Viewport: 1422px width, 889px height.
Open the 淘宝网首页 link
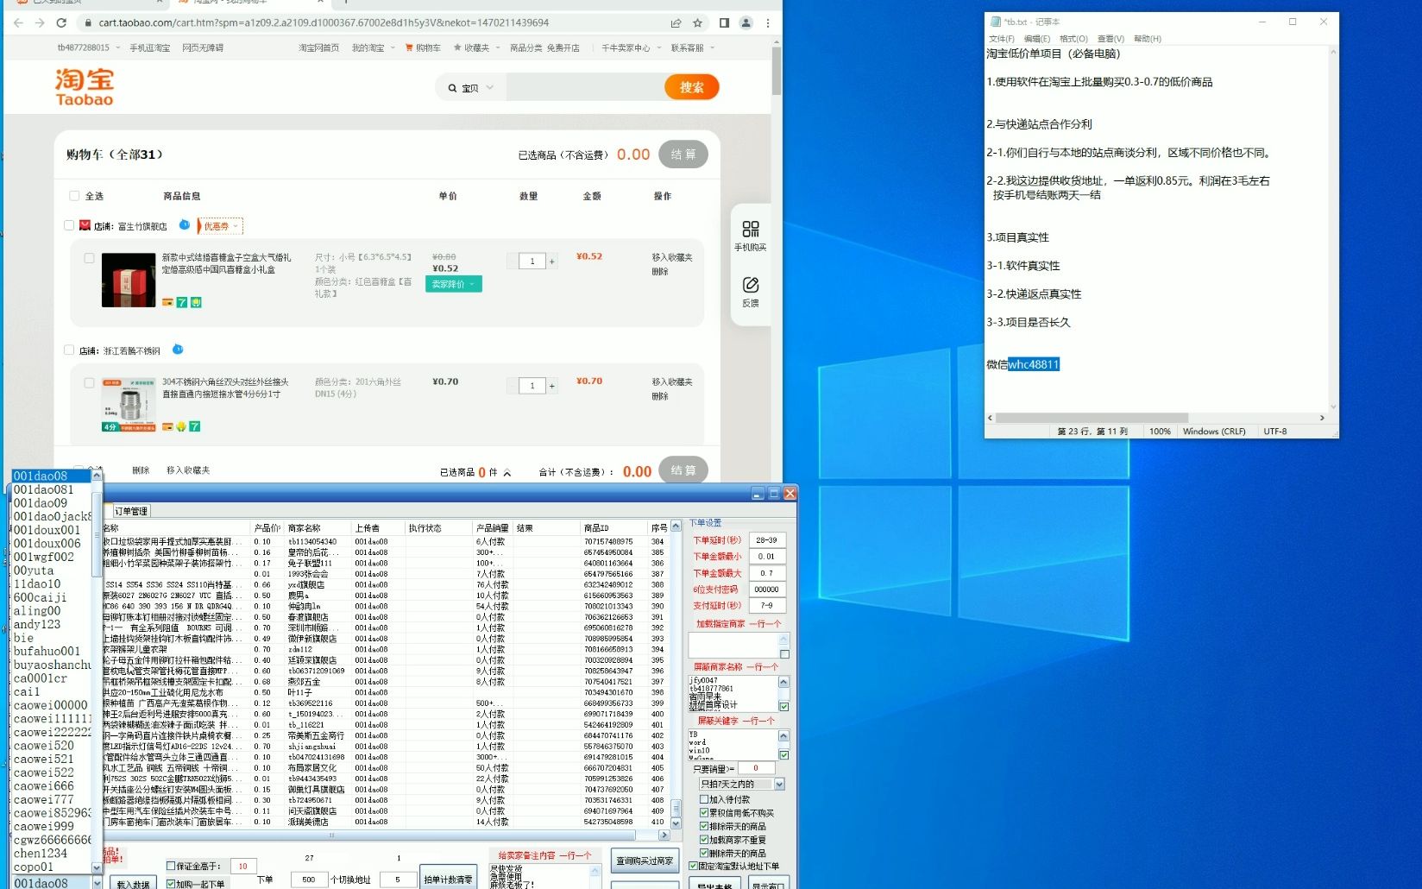click(x=318, y=47)
